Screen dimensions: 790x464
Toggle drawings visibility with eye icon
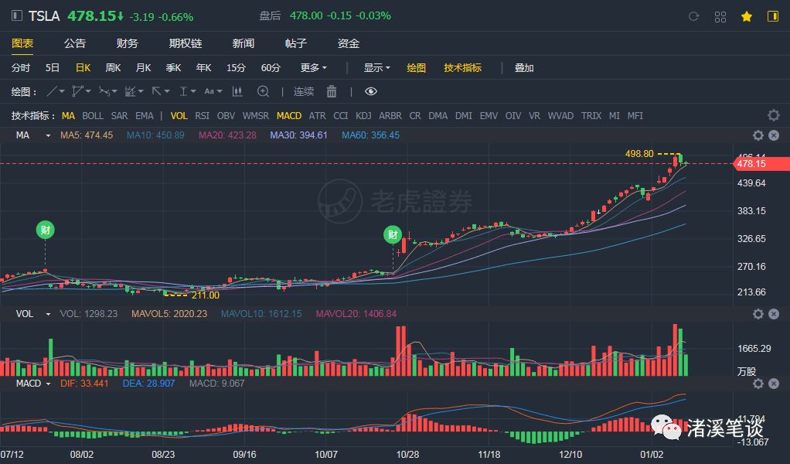click(x=371, y=91)
